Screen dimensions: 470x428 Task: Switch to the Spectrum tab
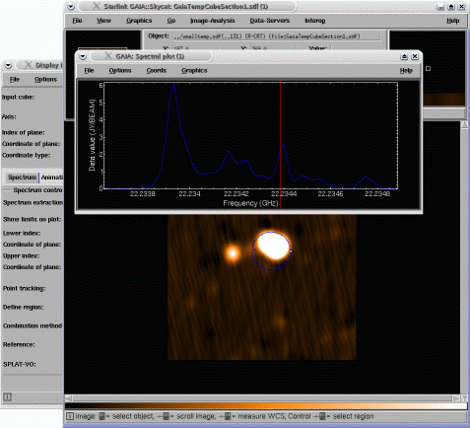(x=22, y=178)
